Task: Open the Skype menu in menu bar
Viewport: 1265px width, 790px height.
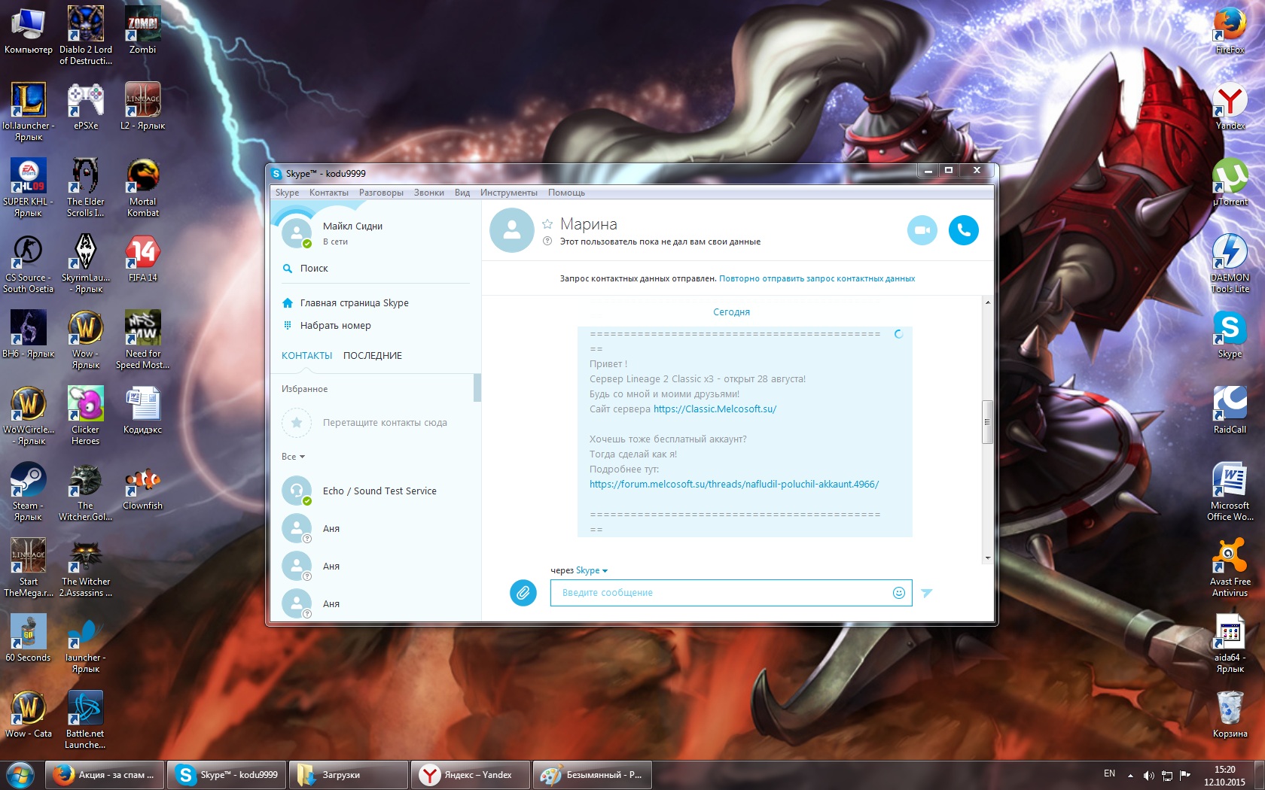Action: [287, 193]
